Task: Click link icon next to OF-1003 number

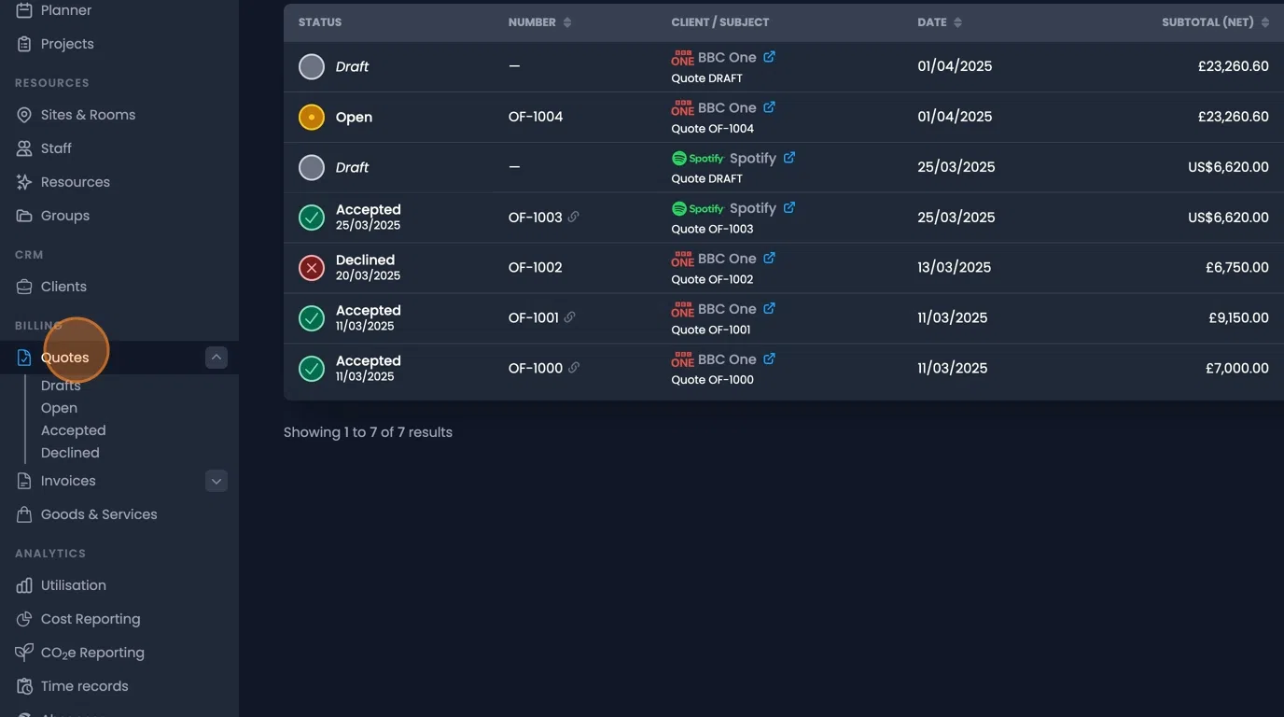Action: (574, 217)
